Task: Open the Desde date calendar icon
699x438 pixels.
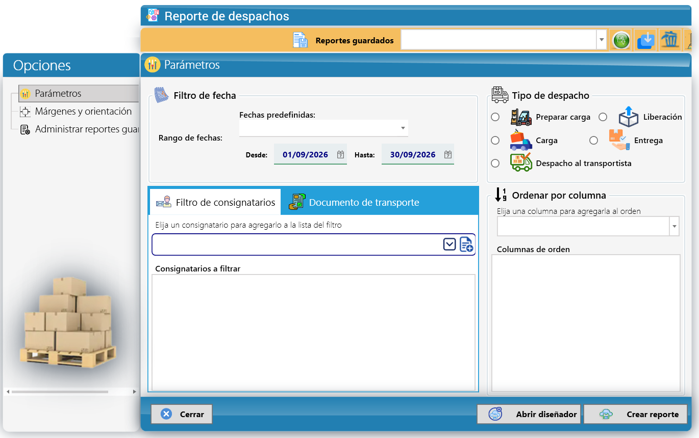Action: (340, 154)
